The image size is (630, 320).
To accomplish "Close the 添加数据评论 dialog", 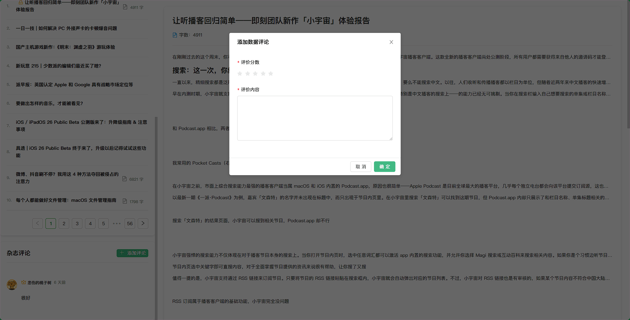I will point(391,42).
